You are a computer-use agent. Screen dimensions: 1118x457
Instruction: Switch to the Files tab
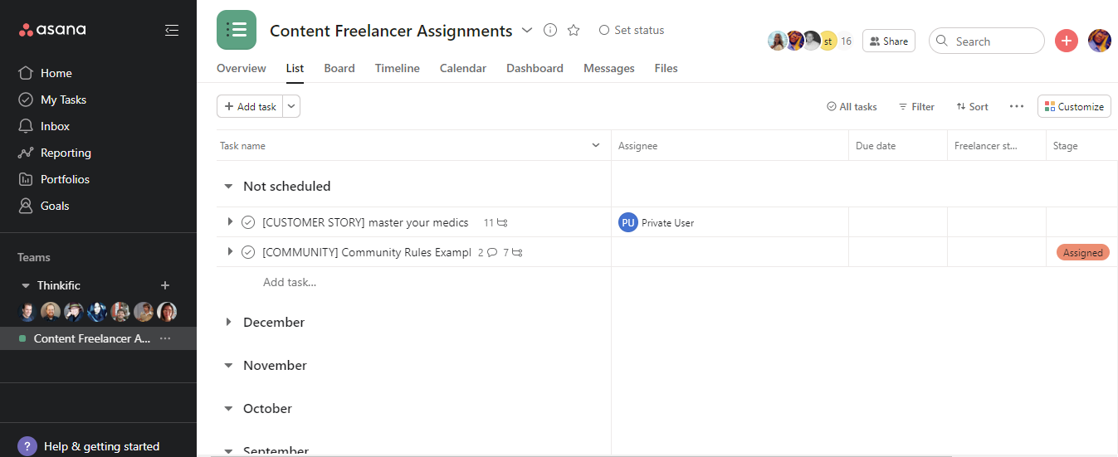click(x=666, y=68)
